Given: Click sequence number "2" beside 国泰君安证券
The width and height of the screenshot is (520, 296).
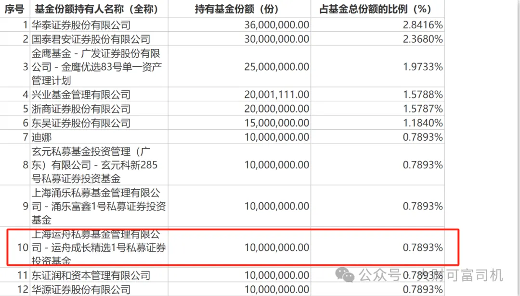Looking at the screenshot, I should (x=26, y=39).
